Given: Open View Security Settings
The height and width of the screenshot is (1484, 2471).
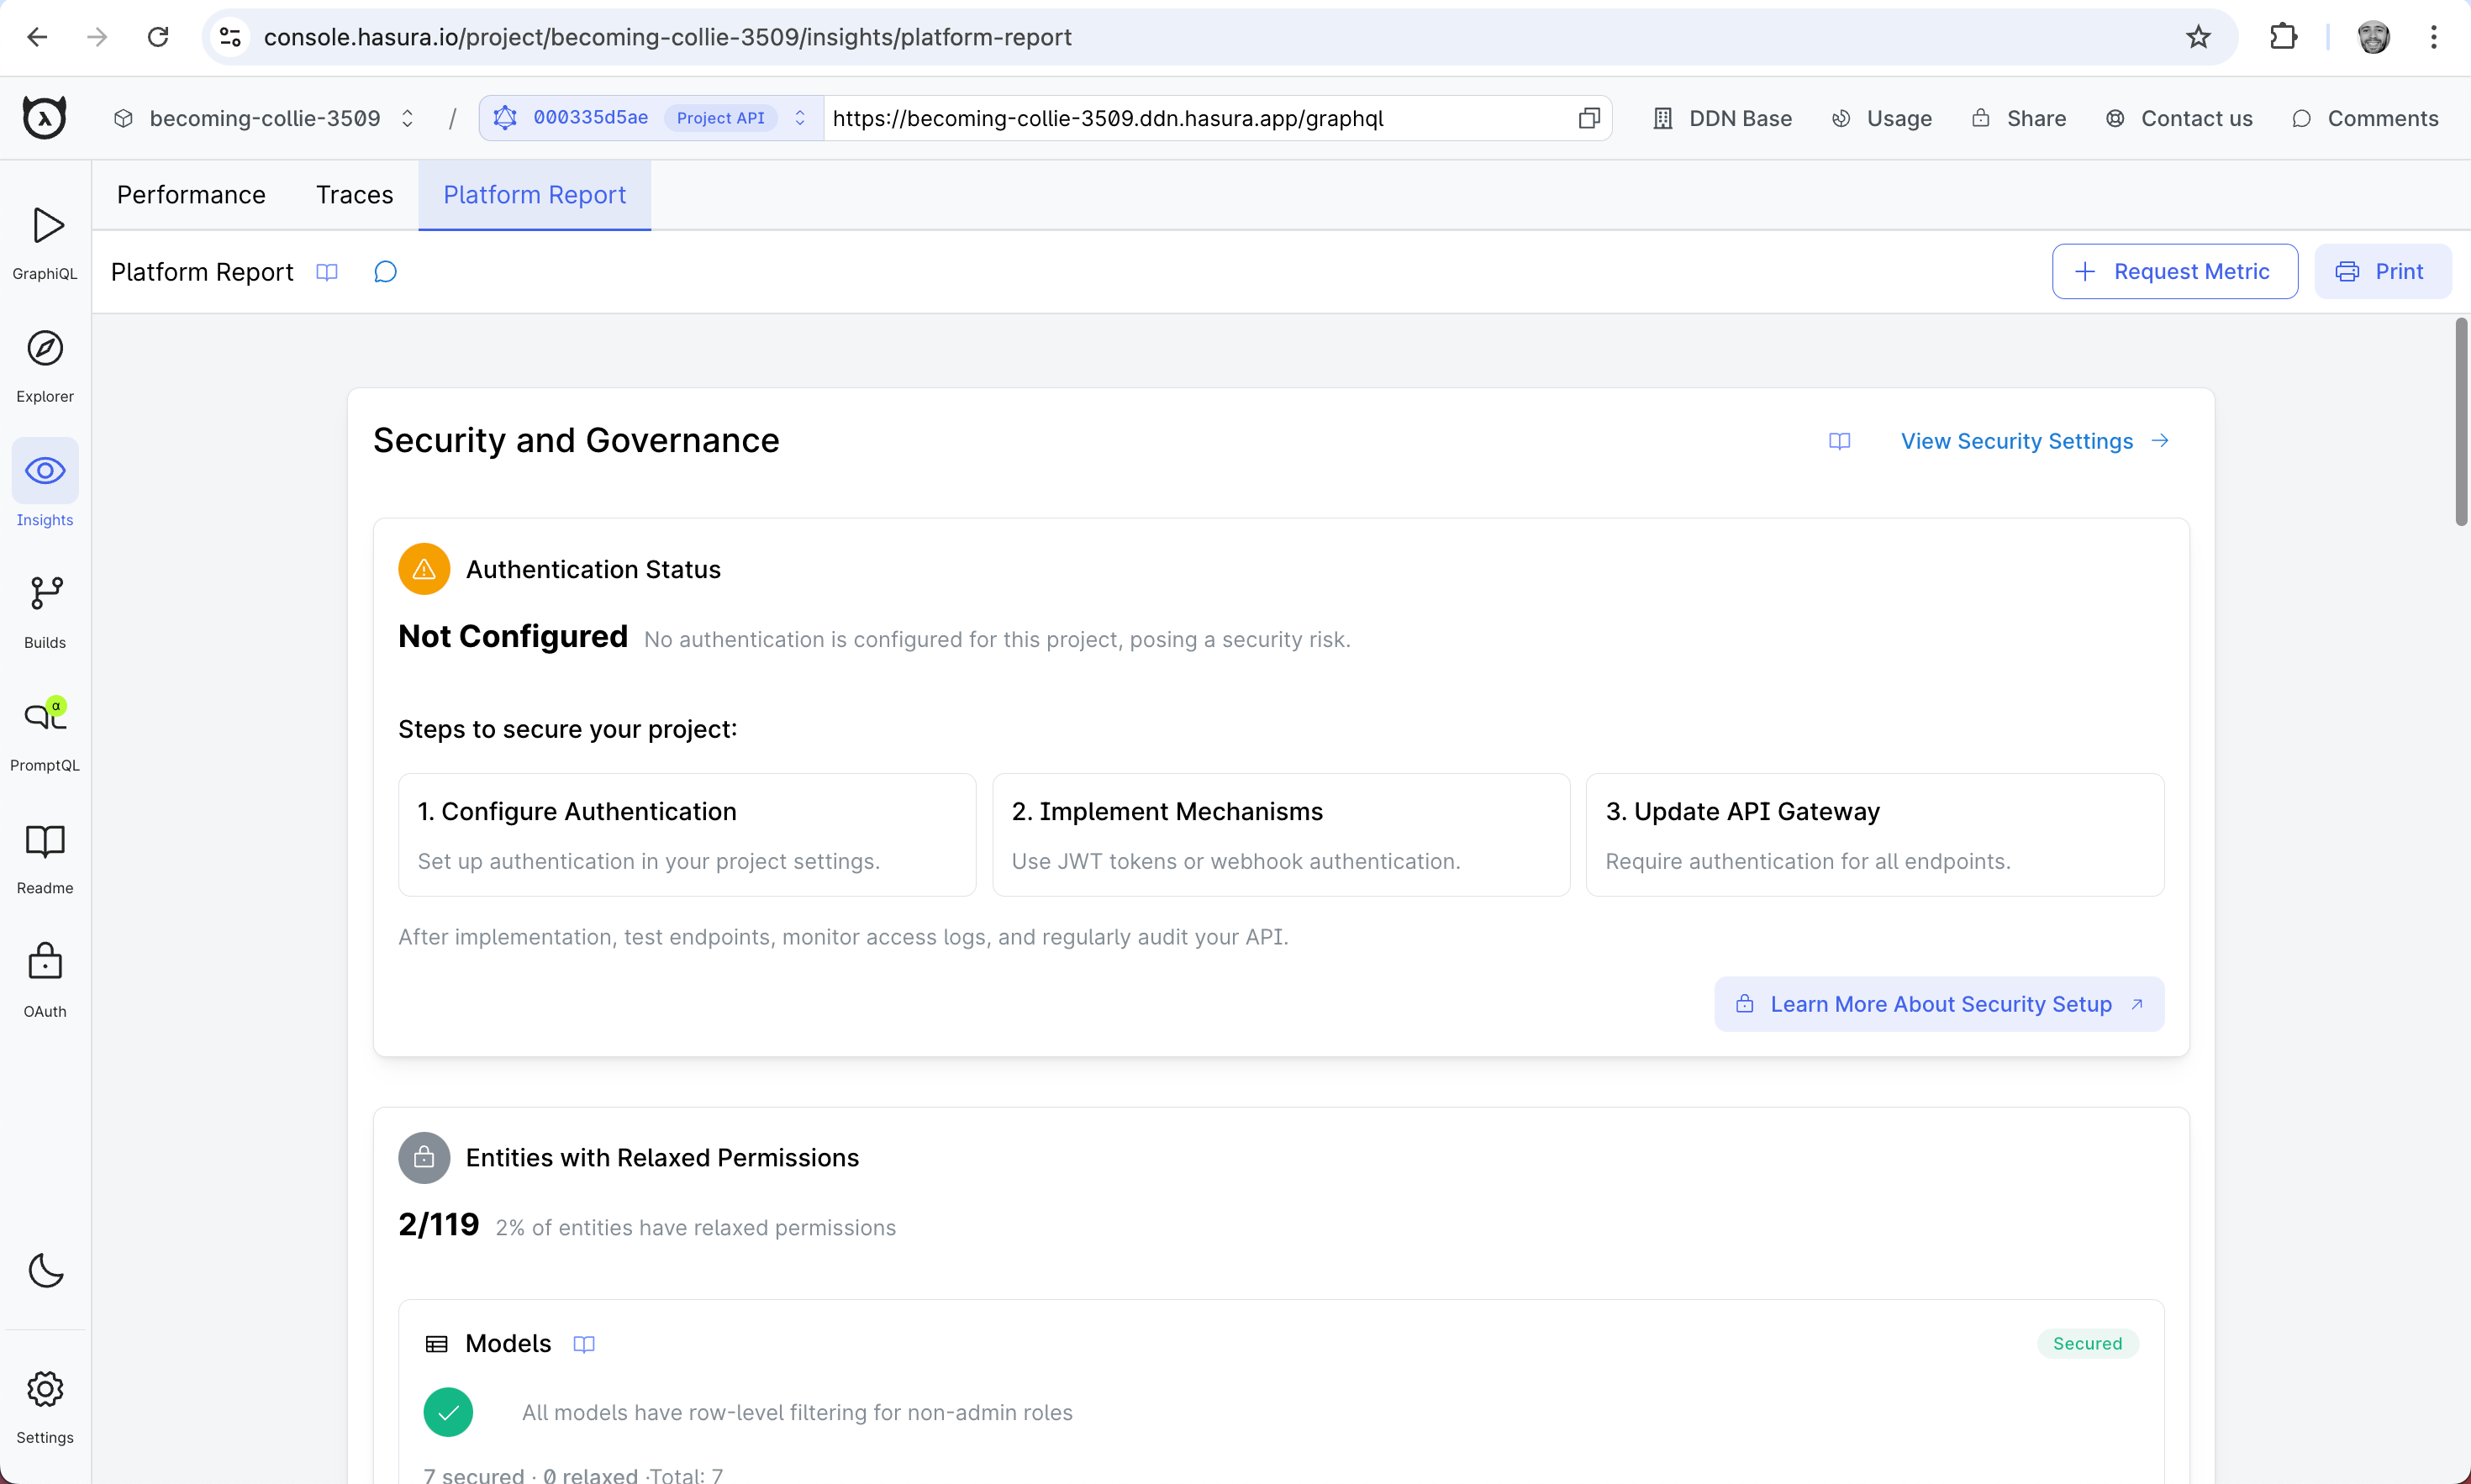Looking at the screenshot, I should point(2017,440).
